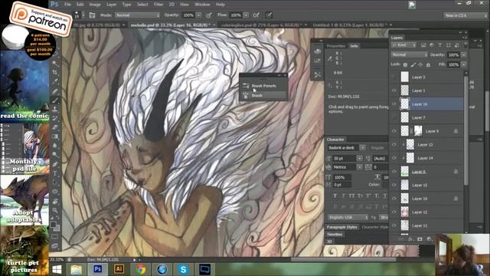Screen dimensions: 490x276
Task: Click the Fill percentage field in Layers
Action: pos(453,64)
